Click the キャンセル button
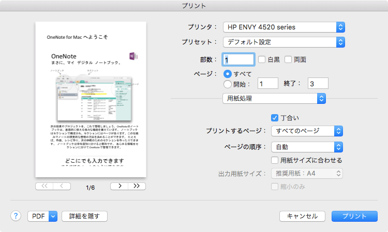 pyautogui.click(x=302, y=216)
